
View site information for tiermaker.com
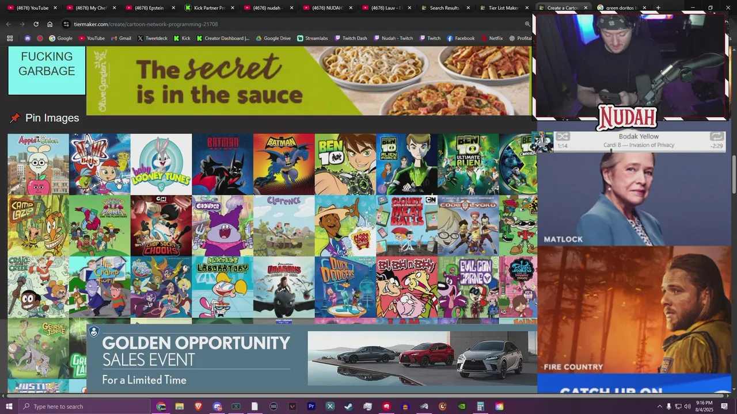click(66, 24)
